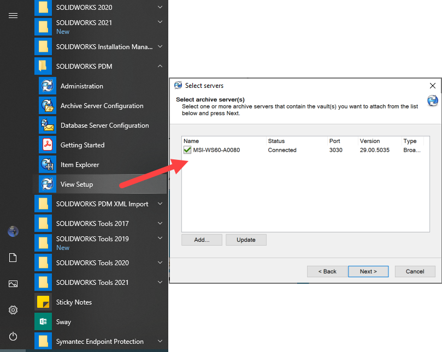Screen dimensions: 442x352
Task: Expand SOLIDWORKS PDM XML Import folder
Action: pos(160,204)
